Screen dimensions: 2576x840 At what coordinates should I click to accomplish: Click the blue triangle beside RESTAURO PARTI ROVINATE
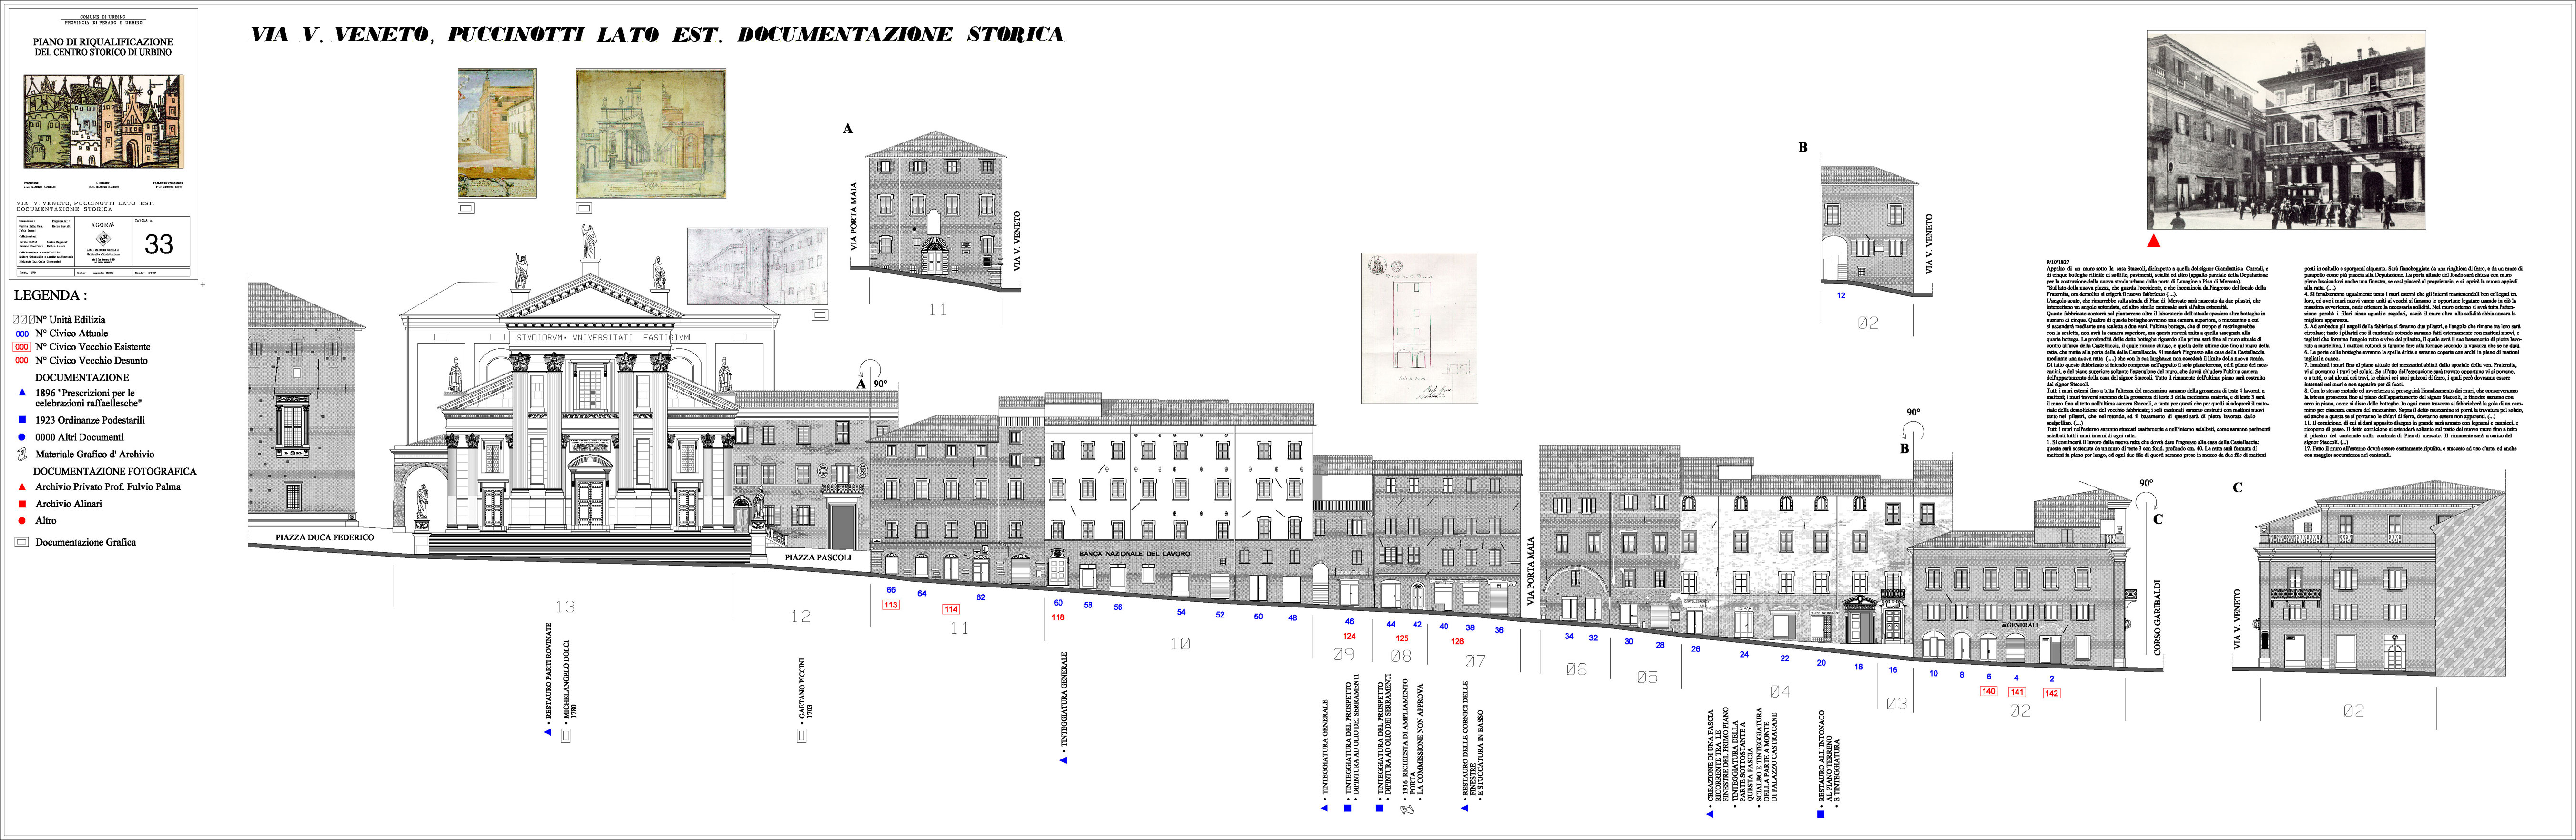pyautogui.click(x=548, y=732)
